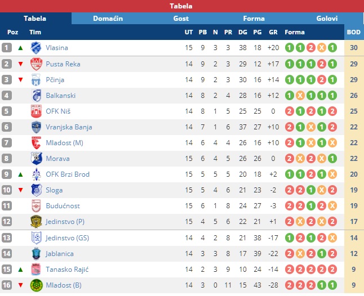The height and width of the screenshot is (296, 364).
Task: Open the Balkanski team link
Action: coord(61,96)
